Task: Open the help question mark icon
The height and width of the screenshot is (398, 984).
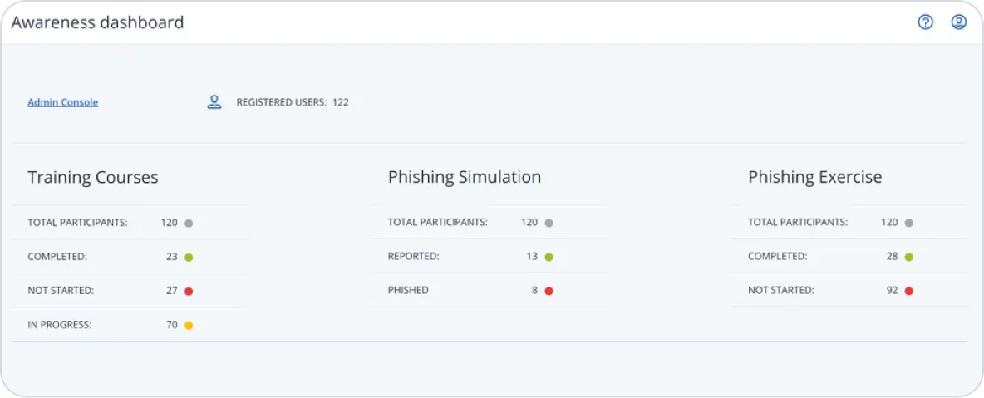Action: coord(925,22)
